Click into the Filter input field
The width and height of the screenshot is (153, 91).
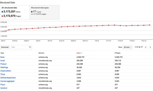20,47
